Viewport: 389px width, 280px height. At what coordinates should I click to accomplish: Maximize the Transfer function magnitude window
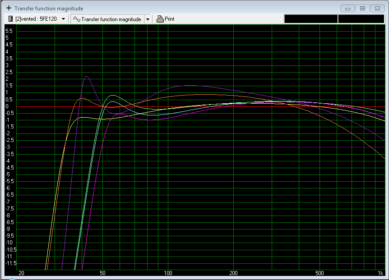(x=362, y=8)
